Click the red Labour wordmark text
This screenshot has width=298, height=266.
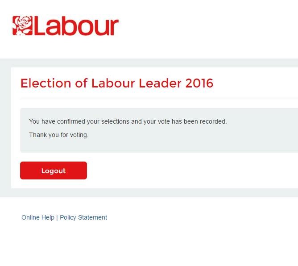click(x=76, y=26)
